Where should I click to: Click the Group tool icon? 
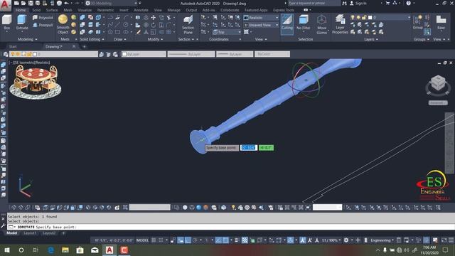(x=417, y=22)
